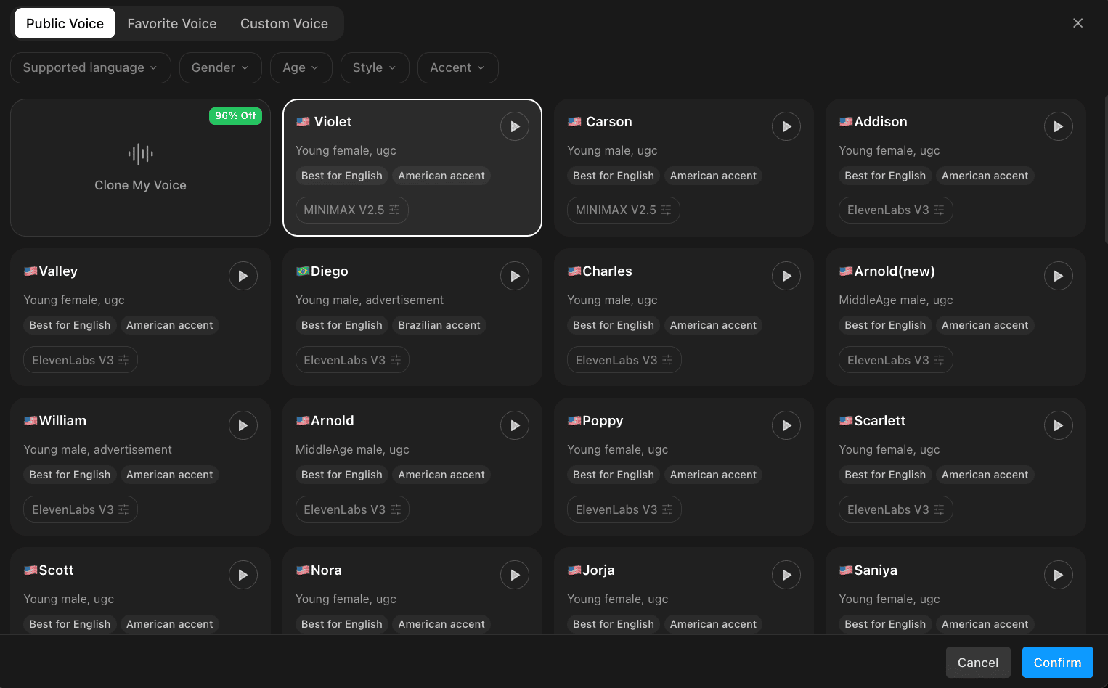
Task: Open the Custom Voice tab
Action: coord(284,23)
